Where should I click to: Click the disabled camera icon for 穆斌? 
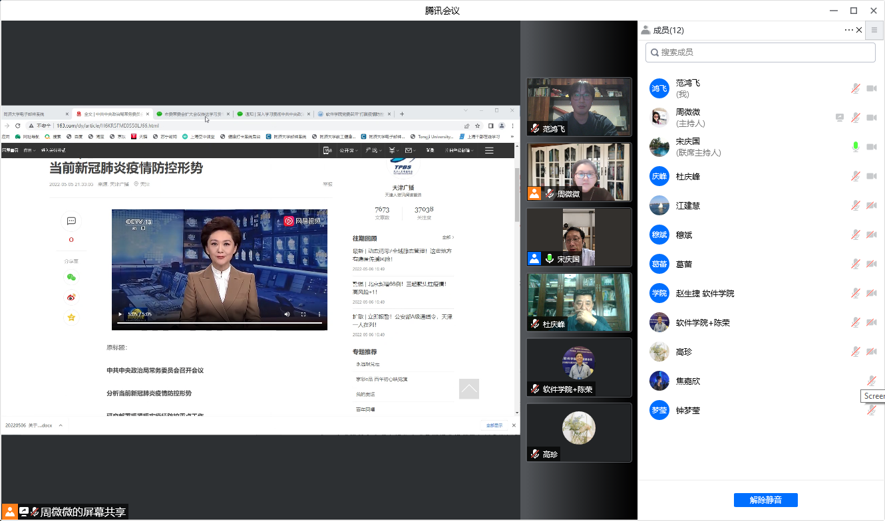(x=871, y=235)
